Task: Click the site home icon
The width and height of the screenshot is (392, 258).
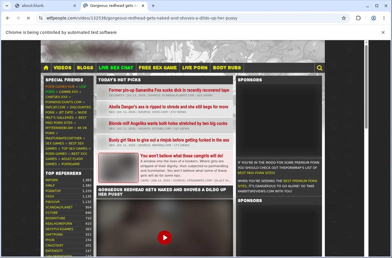Action: [x=46, y=68]
